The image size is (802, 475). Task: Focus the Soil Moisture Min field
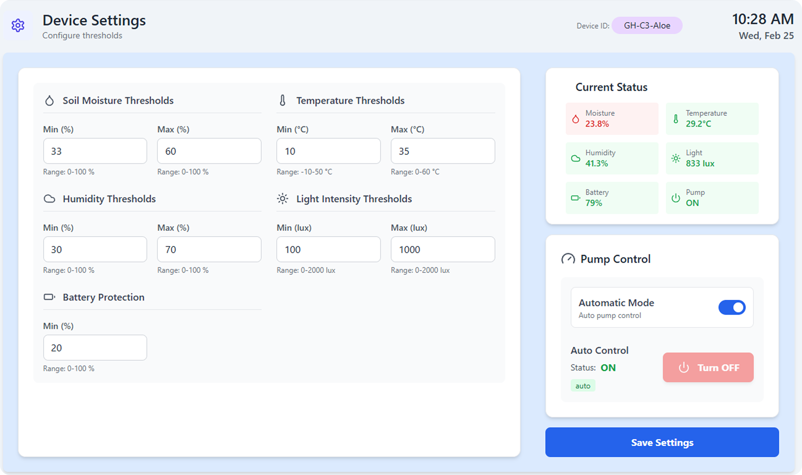point(95,151)
